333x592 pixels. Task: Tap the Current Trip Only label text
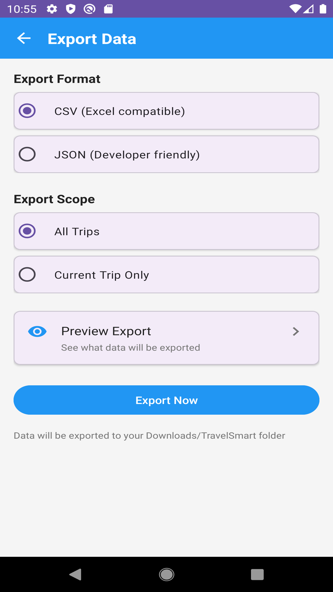click(102, 275)
